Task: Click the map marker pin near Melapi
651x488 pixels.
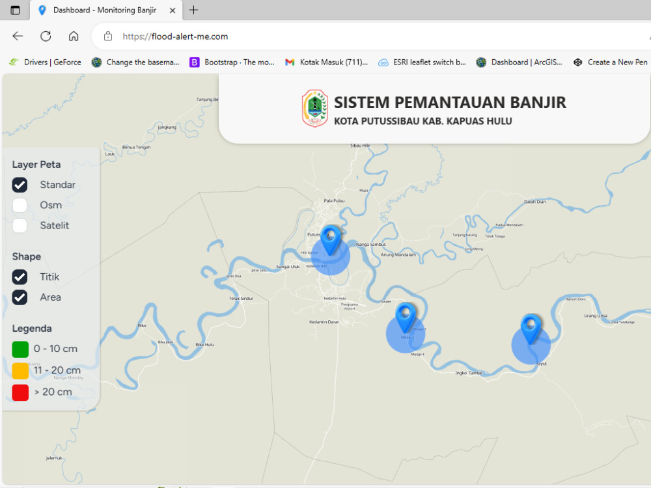Action: (x=405, y=317)
